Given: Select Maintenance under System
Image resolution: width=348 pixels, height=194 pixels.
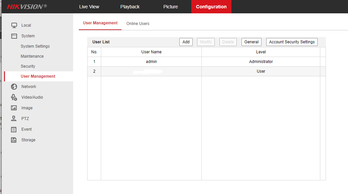Looking at the screenshot, I should tap(32, 56).
